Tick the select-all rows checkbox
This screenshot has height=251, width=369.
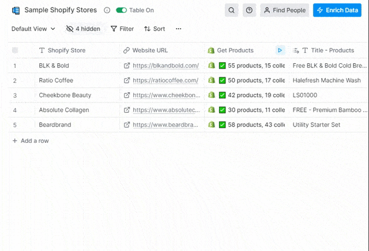[15, 50]
